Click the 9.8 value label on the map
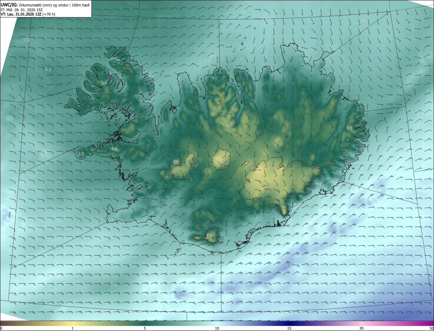This screenshot has width=434, height=331. [x=379, y=225]
